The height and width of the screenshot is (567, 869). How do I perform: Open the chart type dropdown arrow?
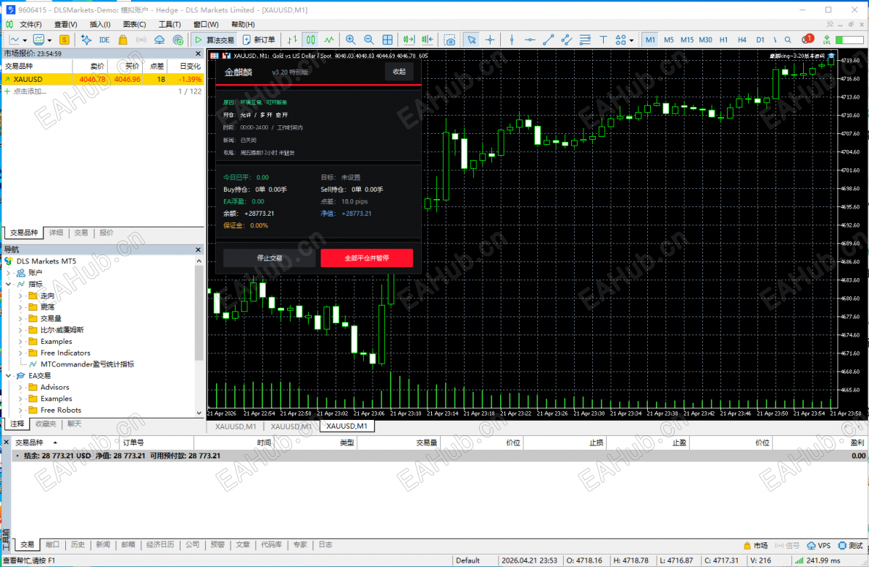(25, 41)
